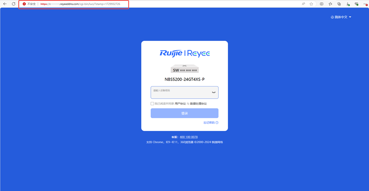The image size is (369, 191).
Task: Open the 数据处理协议 data processing agreement link
Action: point(198,104)
